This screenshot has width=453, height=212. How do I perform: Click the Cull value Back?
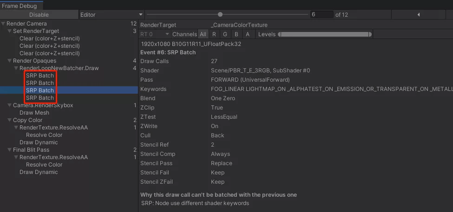(x=217, y=135)
